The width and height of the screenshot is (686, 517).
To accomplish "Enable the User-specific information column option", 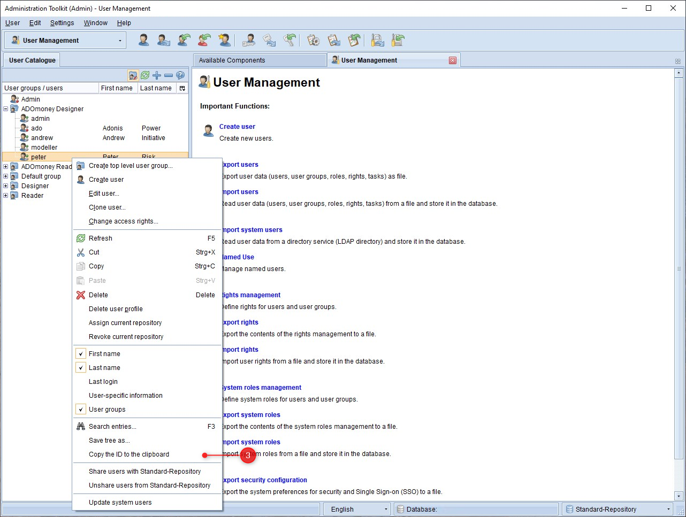I will click(x=147, y=396).
